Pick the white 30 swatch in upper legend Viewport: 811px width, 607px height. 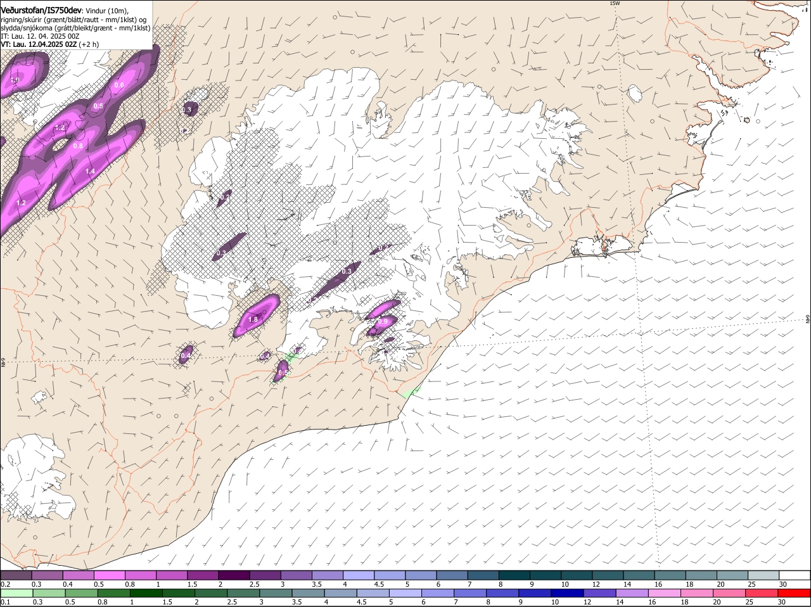coord(795,575)
